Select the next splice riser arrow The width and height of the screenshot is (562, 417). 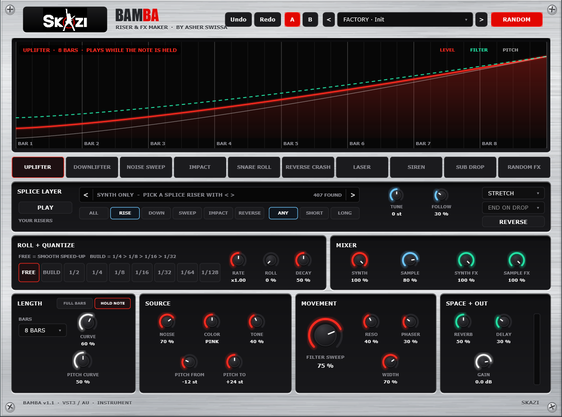353,195
